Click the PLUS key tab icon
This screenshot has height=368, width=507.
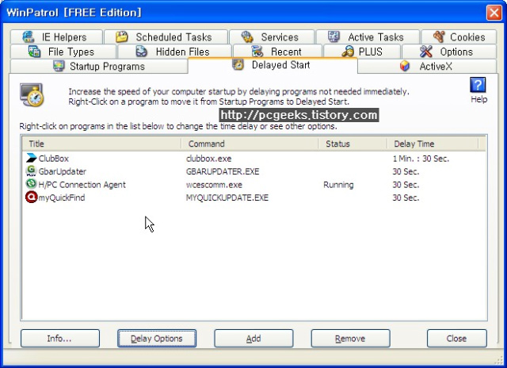click(348, 52)
